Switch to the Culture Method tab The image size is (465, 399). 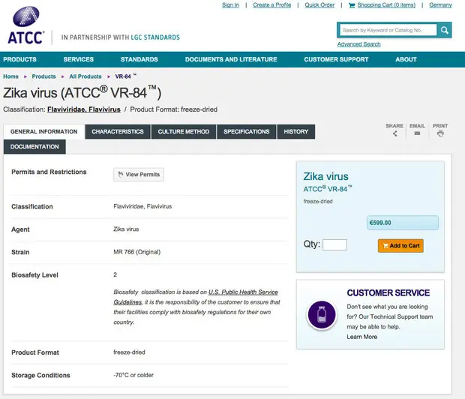point(184,132)
